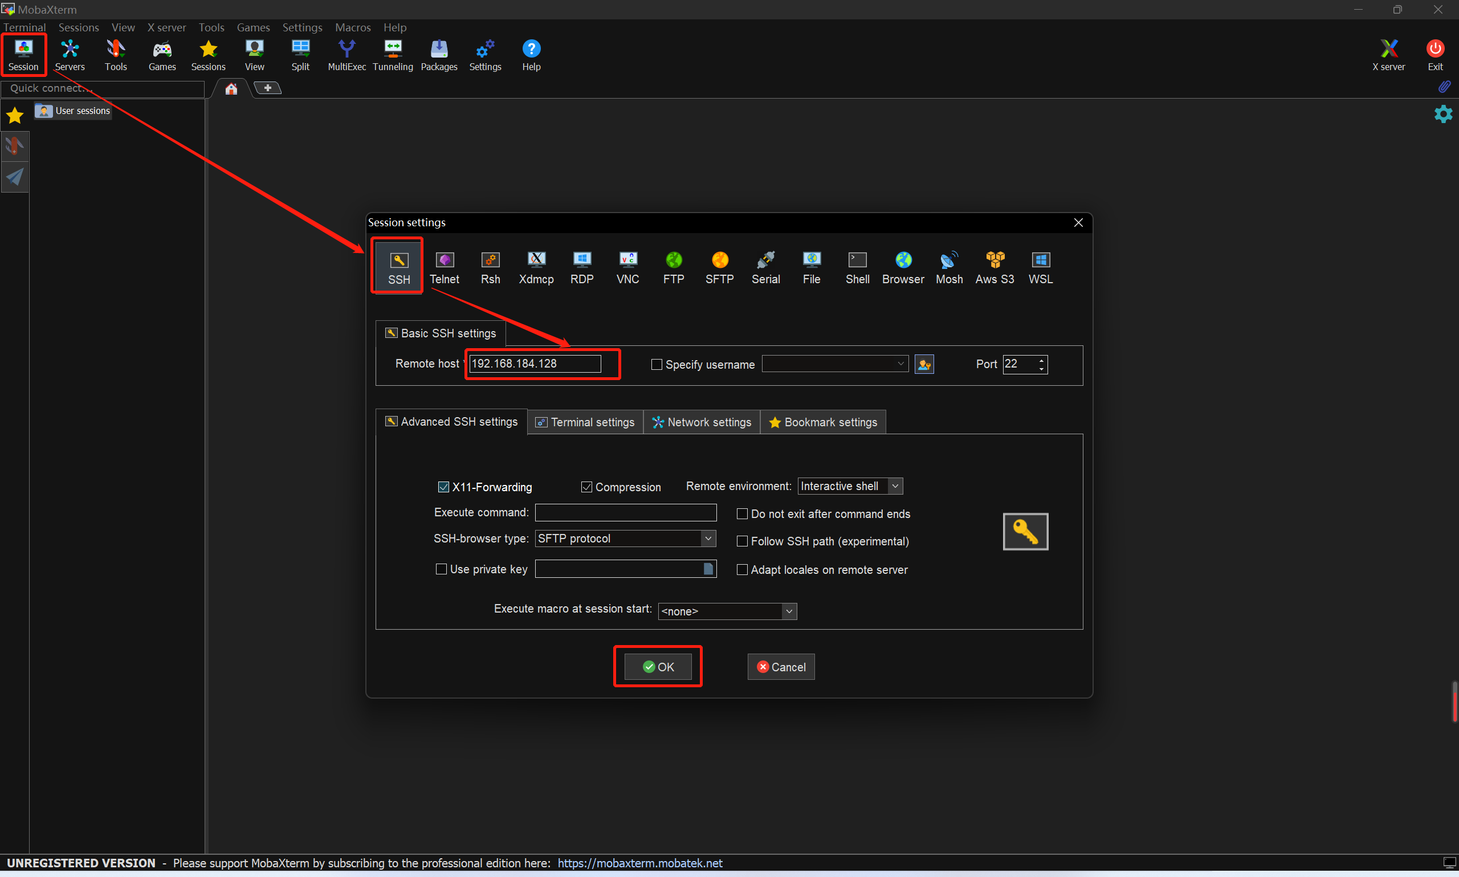This screenshot has width=1459, height=877.
Task: Choose the Rsh session type
Action: point(491,267)
